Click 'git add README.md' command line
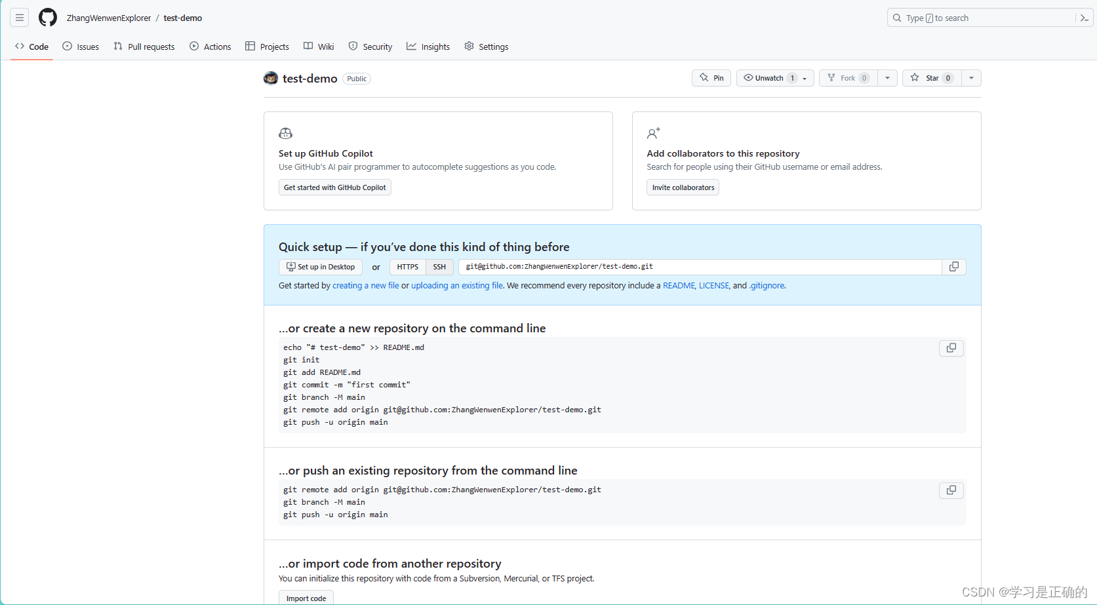 click(322, 372)
